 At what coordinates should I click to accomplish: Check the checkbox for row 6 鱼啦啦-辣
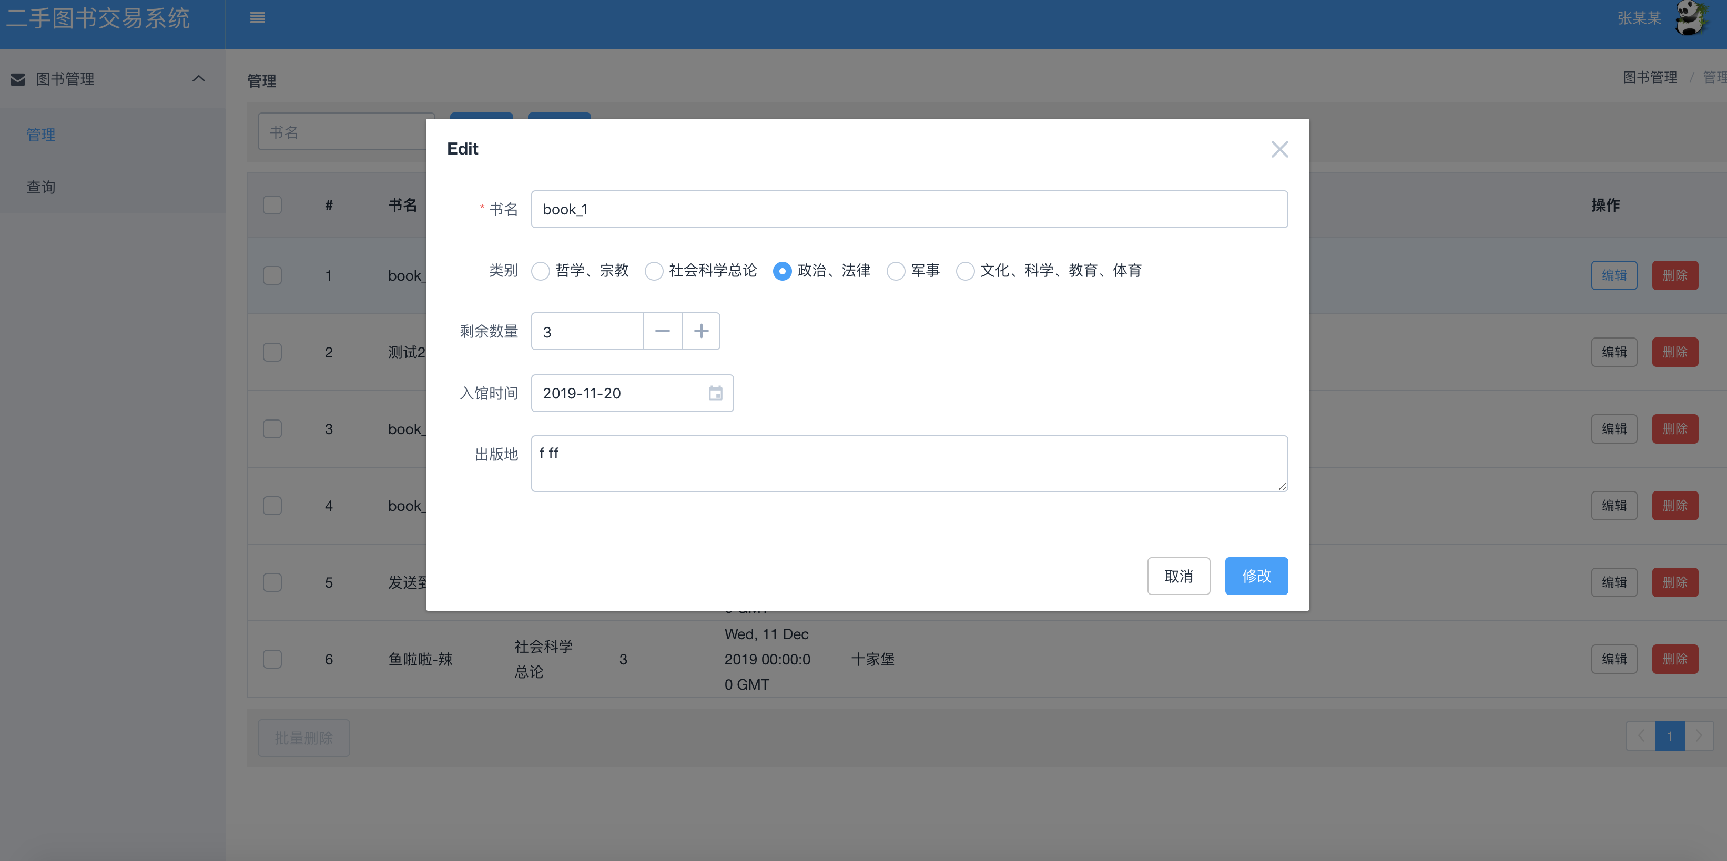[272, 659]
